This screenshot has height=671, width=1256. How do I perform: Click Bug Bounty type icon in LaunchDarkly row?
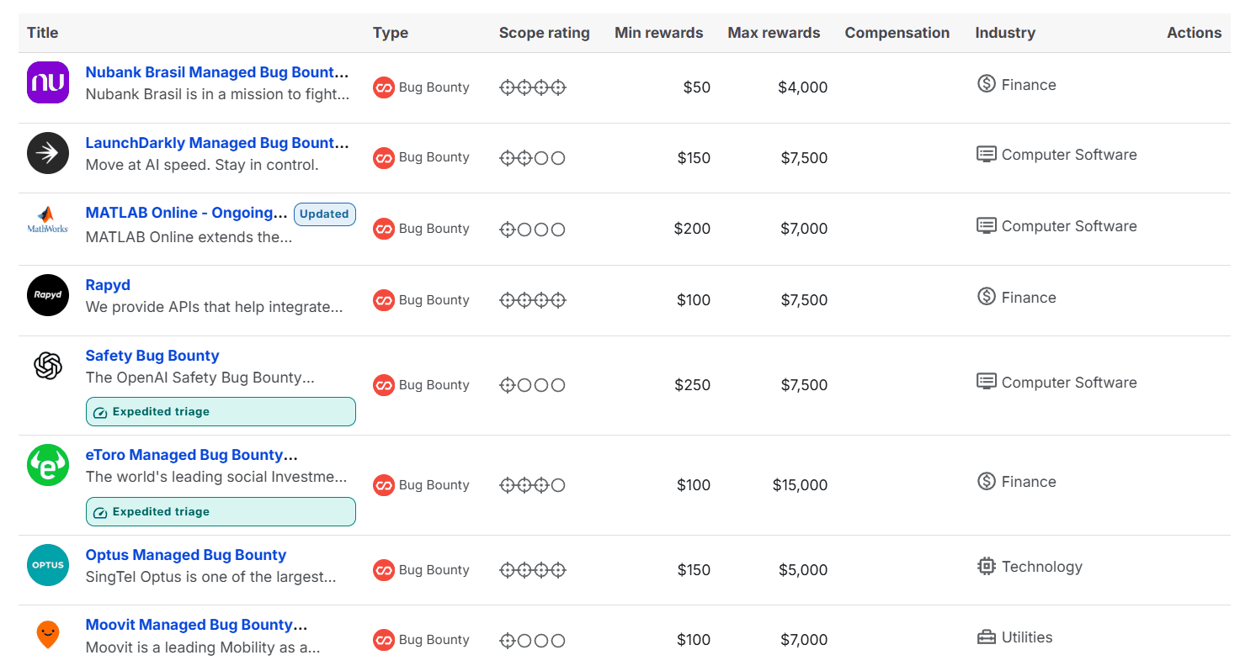[384, 157]
